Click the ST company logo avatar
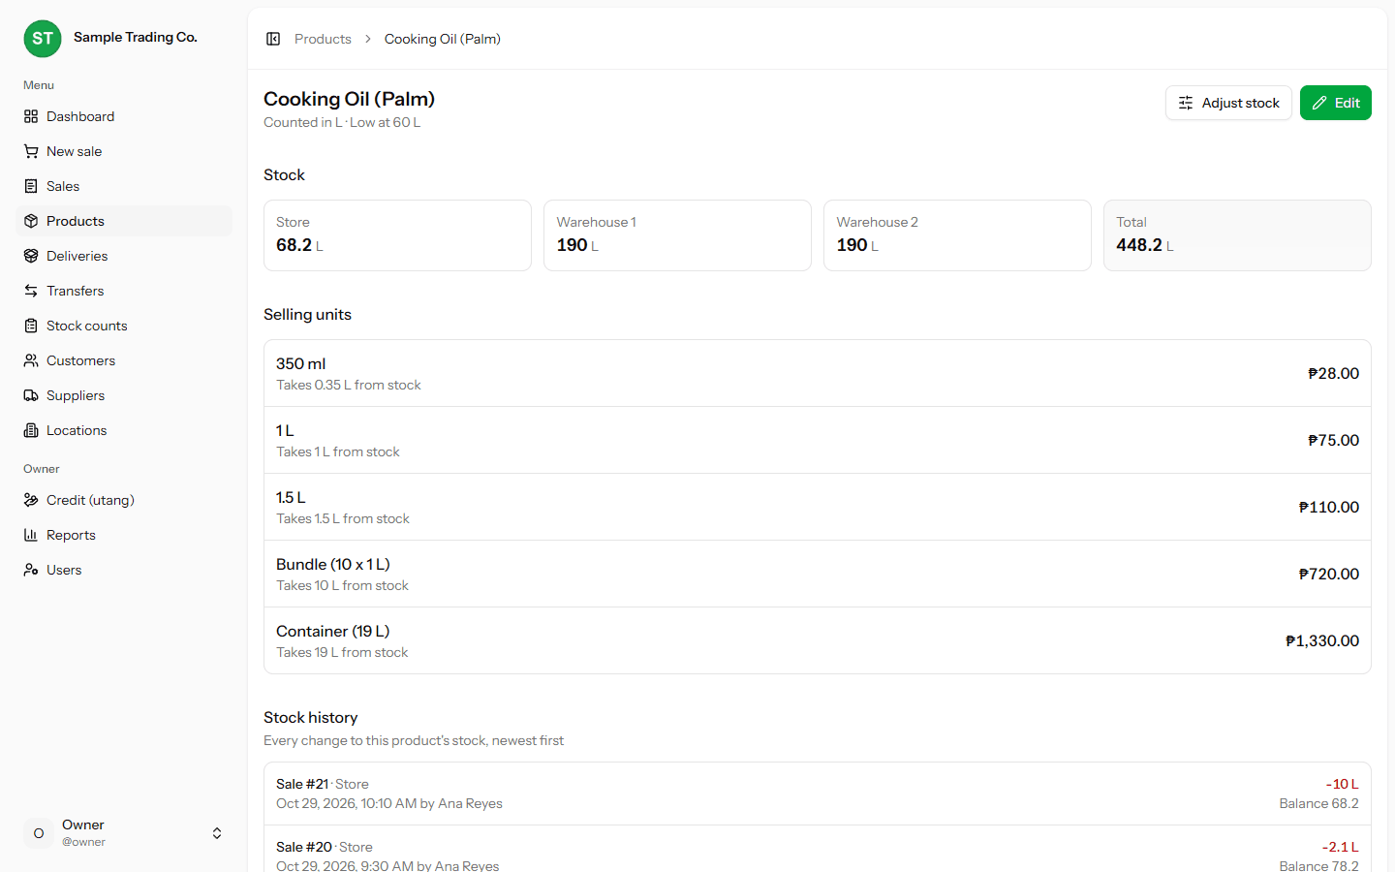Screen dimensions: 1395x872 click(x=43, y=39)
